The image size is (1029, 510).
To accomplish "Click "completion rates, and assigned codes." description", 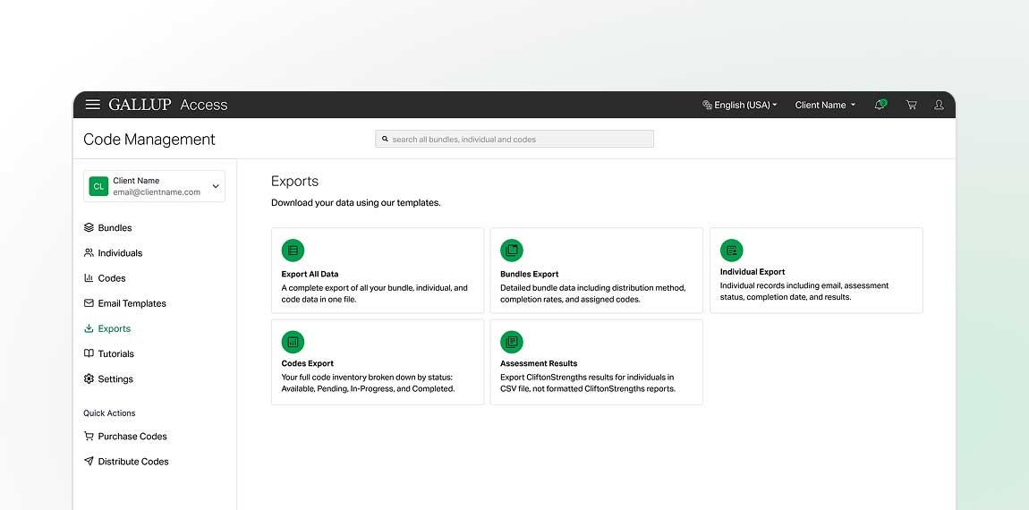I will pyautogui.click(x=570, y=300).
